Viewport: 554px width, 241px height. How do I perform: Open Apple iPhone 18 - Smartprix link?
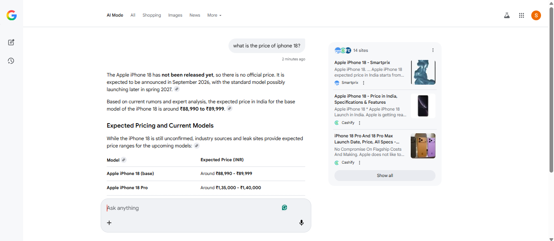(362, 63)
